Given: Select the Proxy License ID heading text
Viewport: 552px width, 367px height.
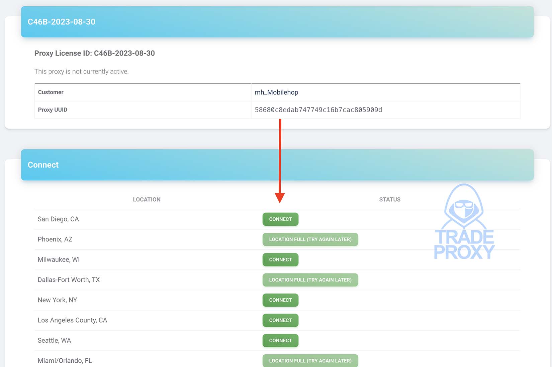Looking at the screenshot, I should tap(95, 53).
